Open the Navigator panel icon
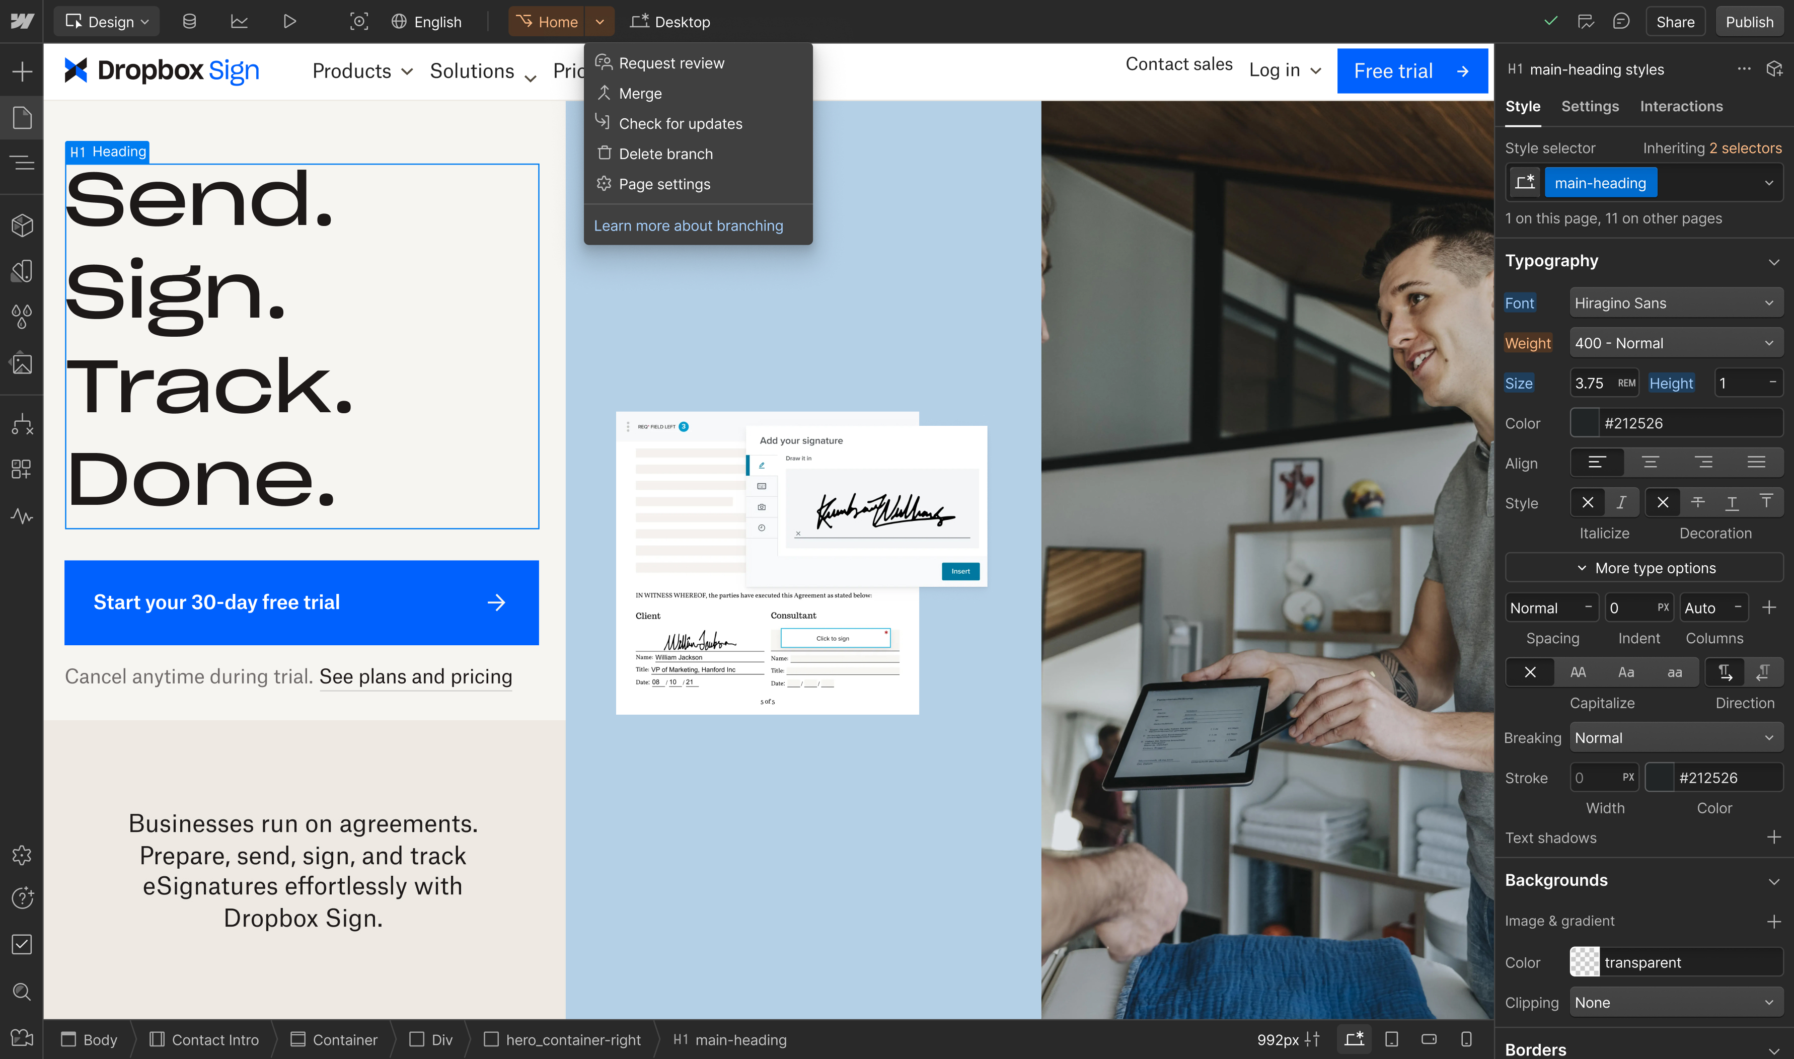 click(22, 164)
